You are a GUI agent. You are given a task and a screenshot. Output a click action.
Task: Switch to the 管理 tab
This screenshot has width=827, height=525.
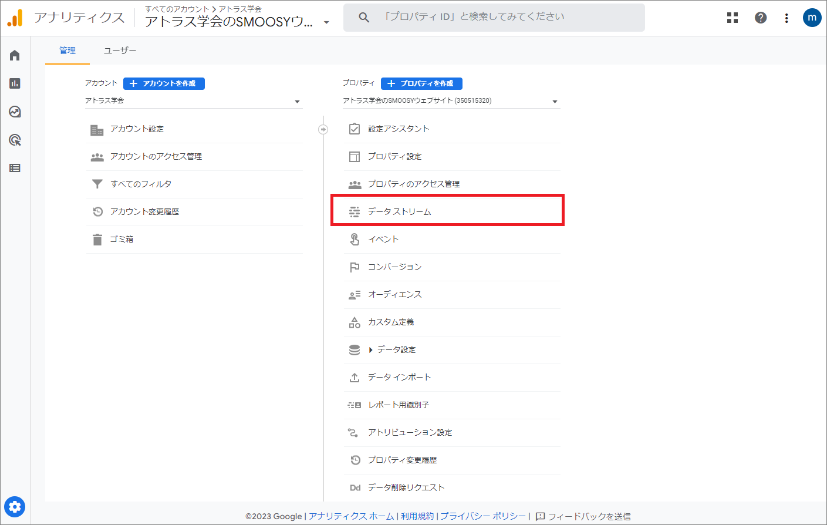pos(67,51)
